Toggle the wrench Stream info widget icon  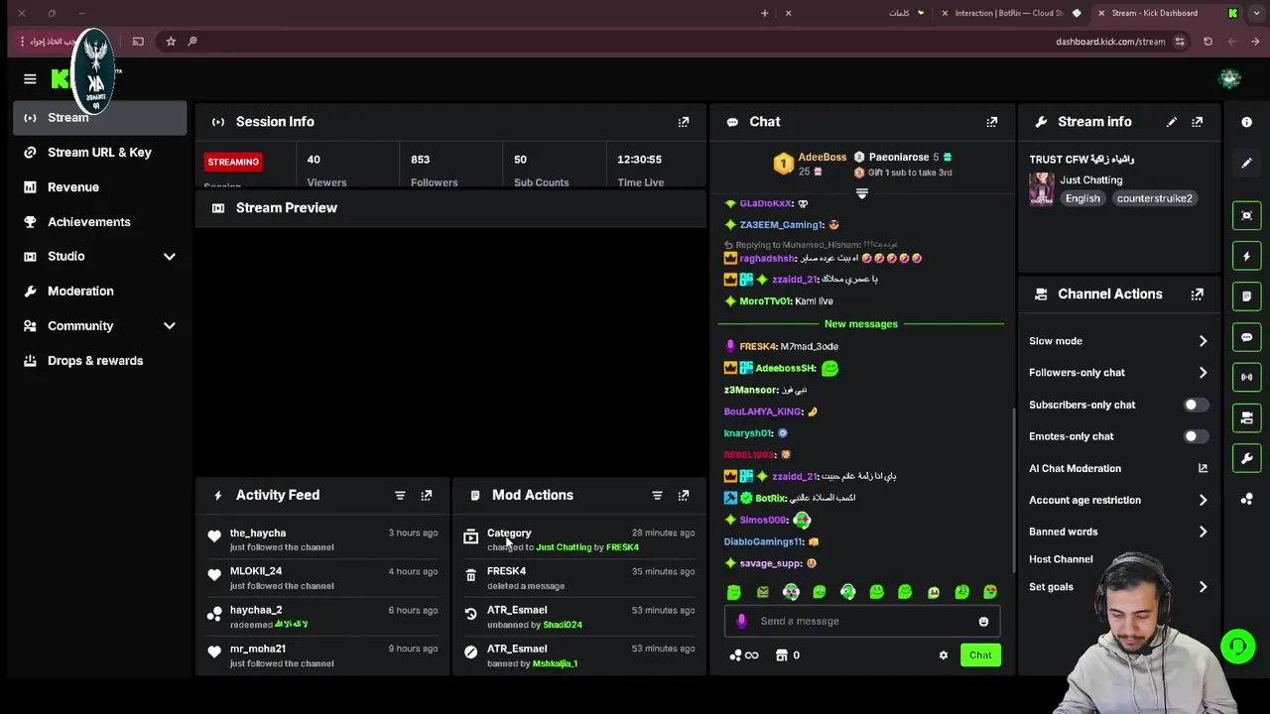coord(1247,458)
